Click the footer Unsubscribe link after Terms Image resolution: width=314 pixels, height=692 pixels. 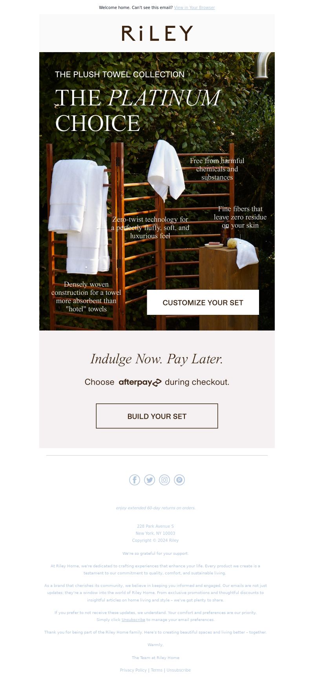coord(179,670)
